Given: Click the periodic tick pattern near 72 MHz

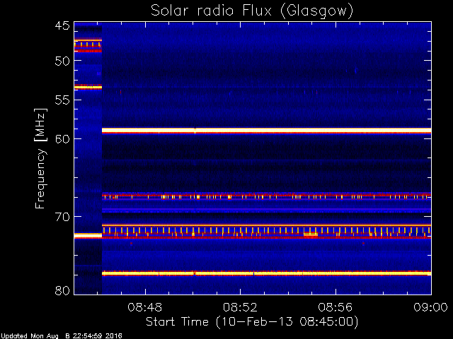Looking at the screenshot, I should tap(266, 232).
